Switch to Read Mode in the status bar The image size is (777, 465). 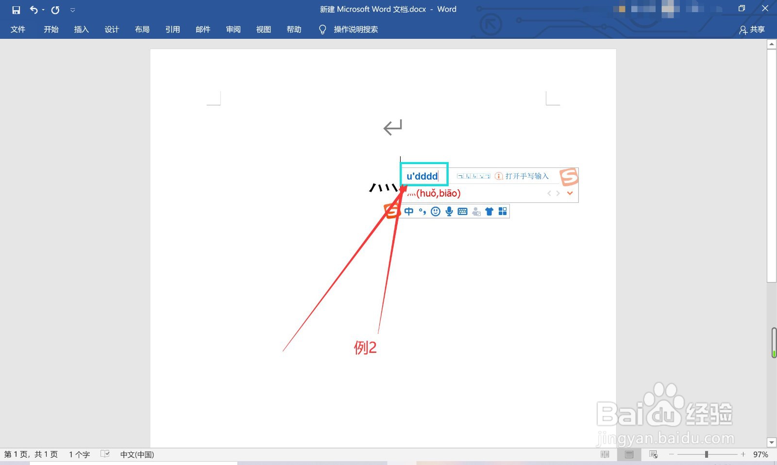[605, 454]
